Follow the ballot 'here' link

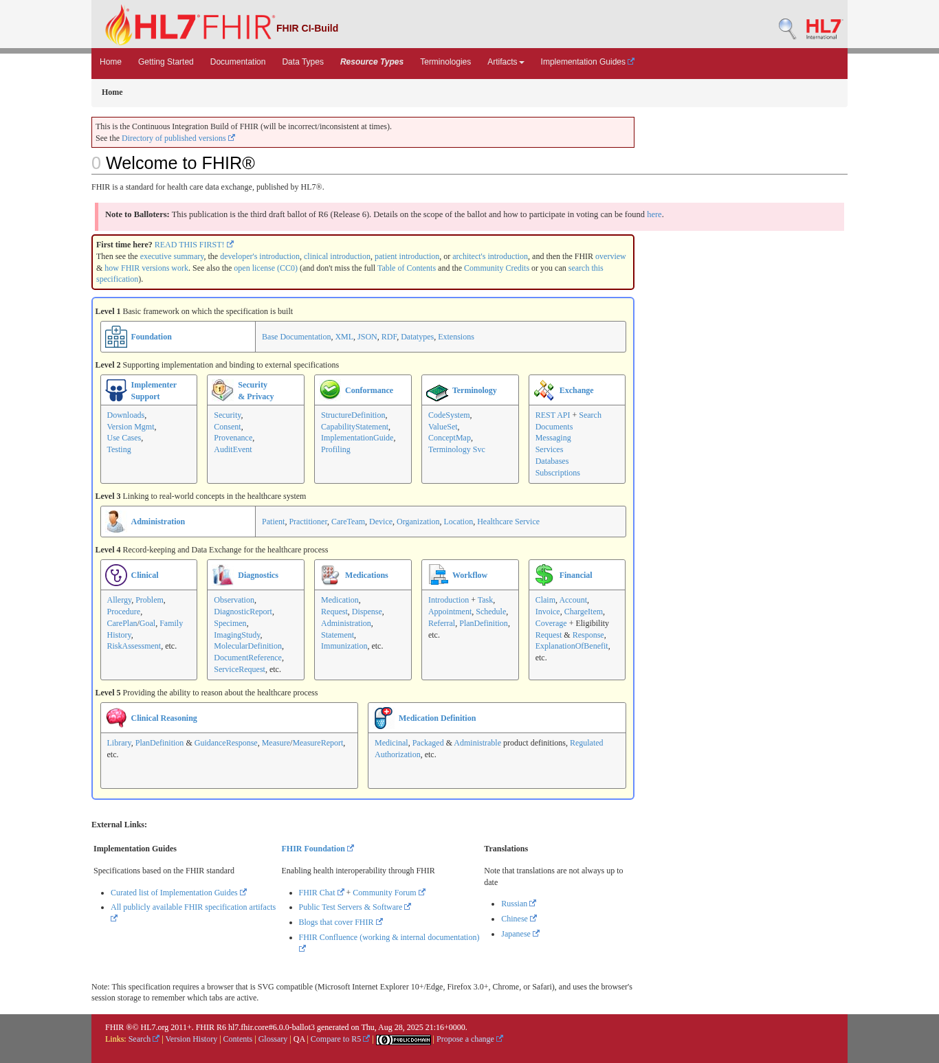[654, 214]
